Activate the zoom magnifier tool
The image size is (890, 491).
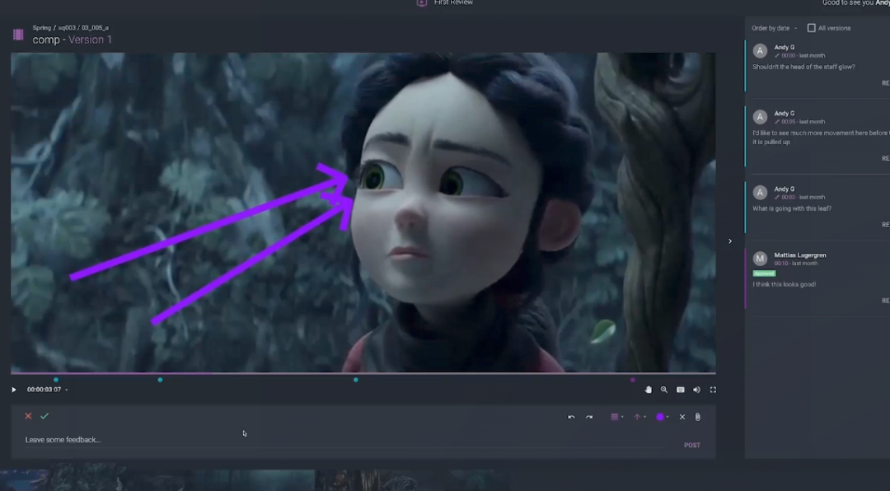(x=664, y=390)
